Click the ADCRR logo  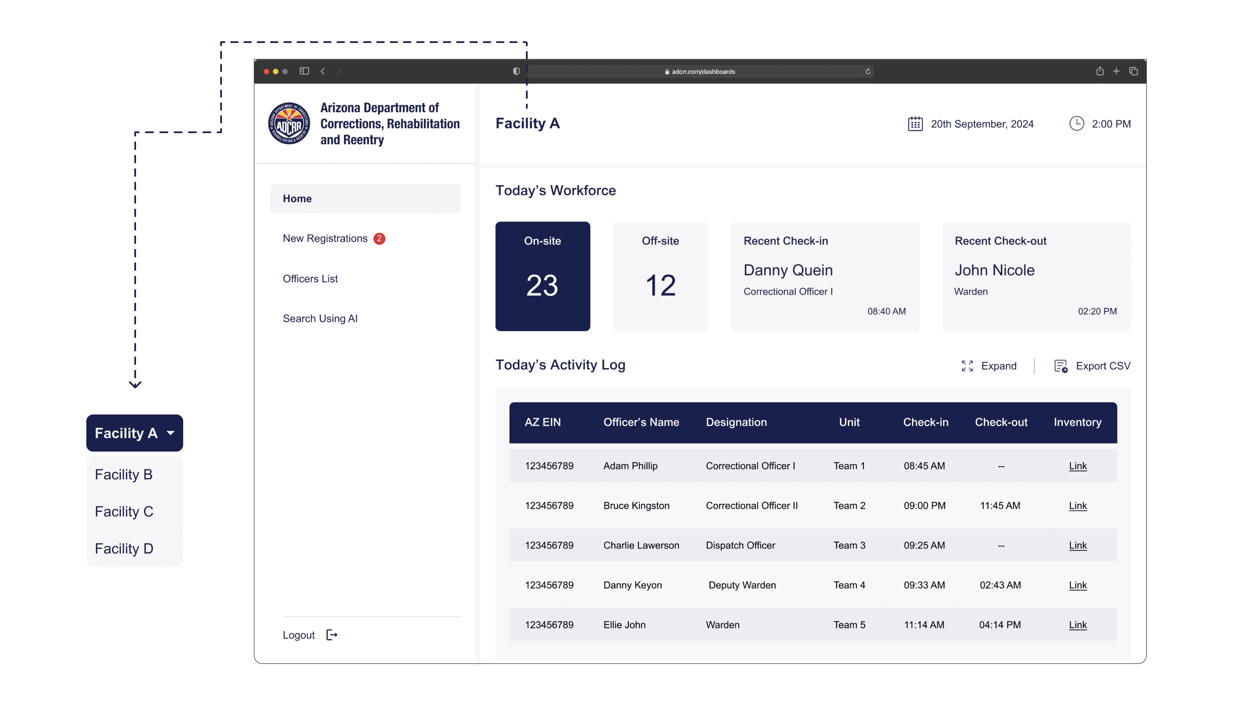[x=289, y=123]
